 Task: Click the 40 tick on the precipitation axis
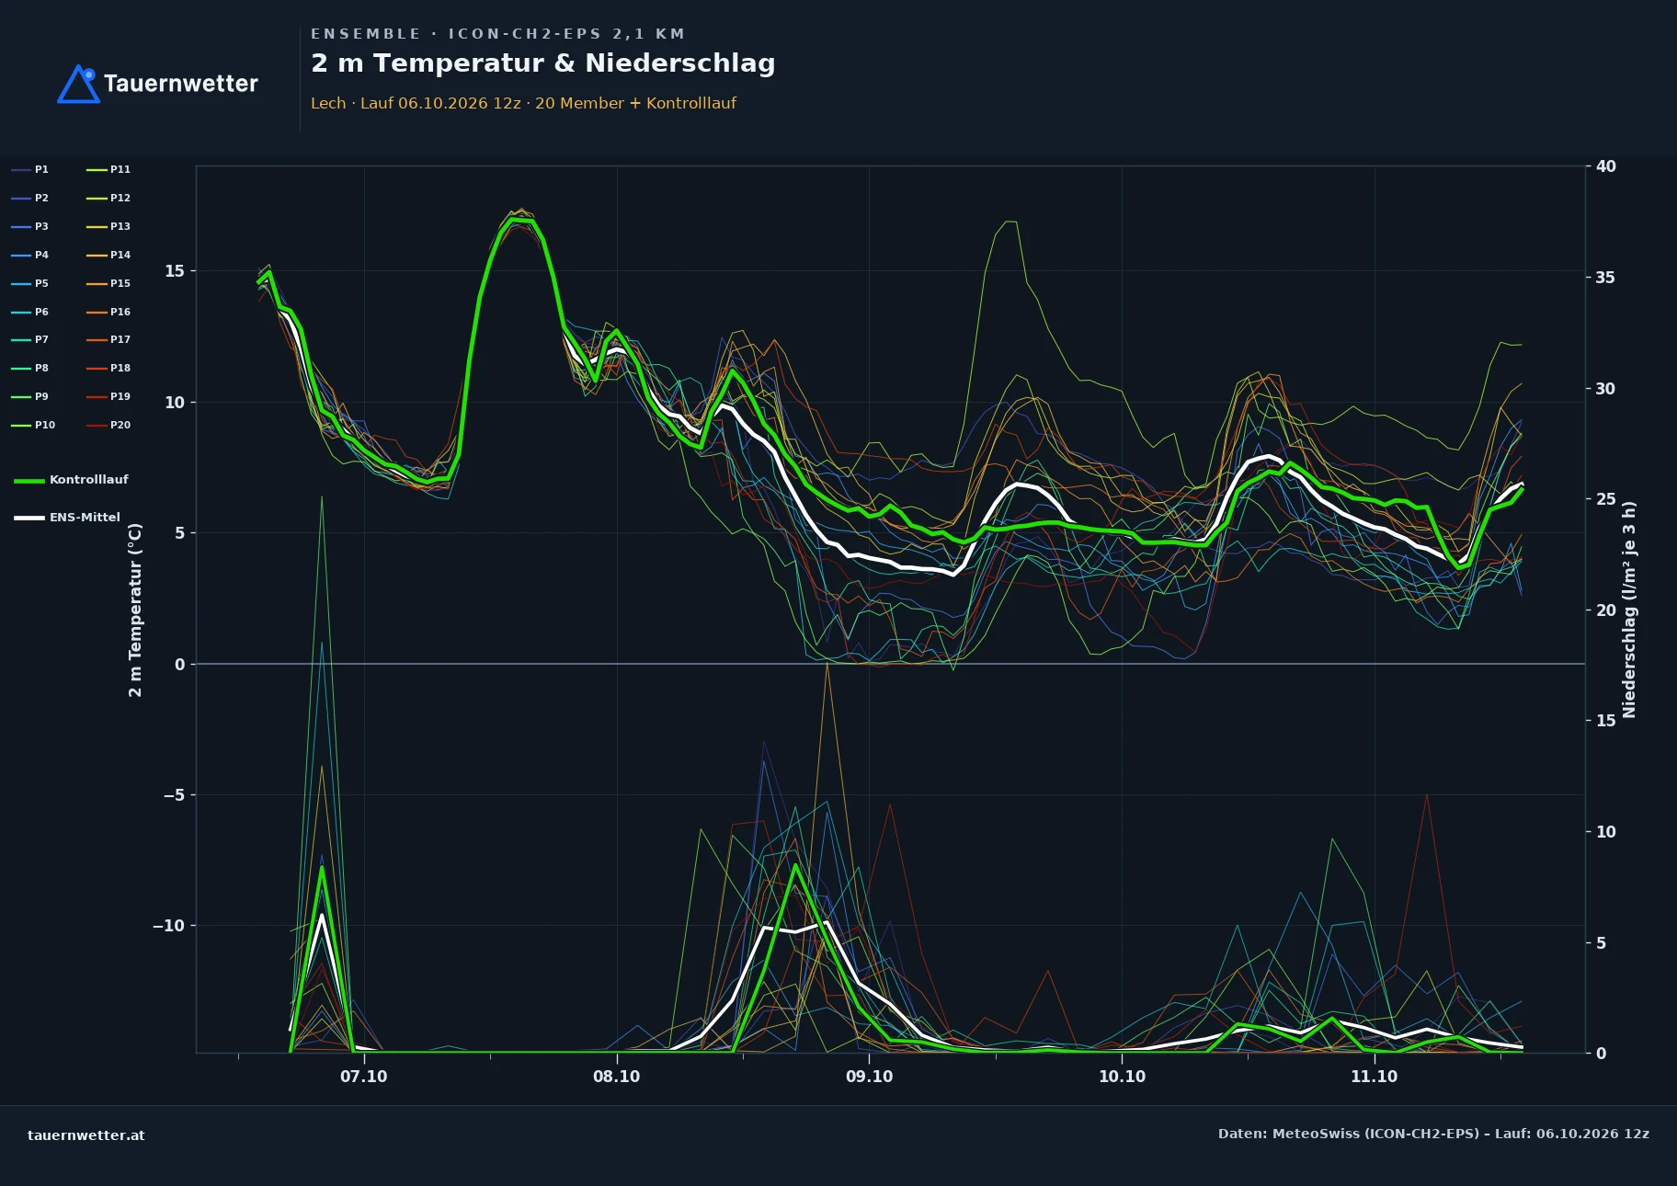pos(1606,166)
